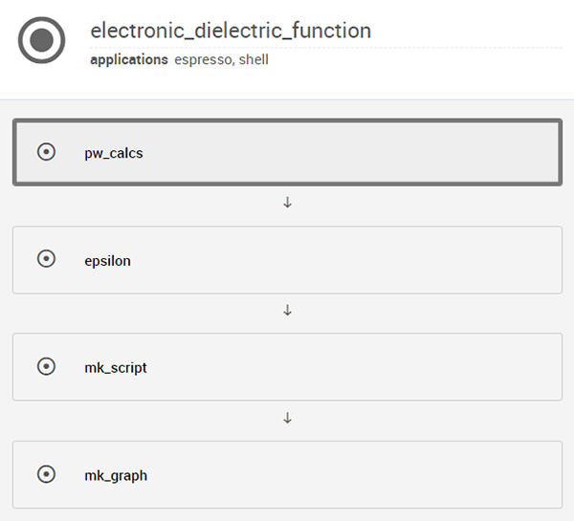This screenshot has height=521, width=574.
Task: Click the shell application name
Action: (254, 59)
